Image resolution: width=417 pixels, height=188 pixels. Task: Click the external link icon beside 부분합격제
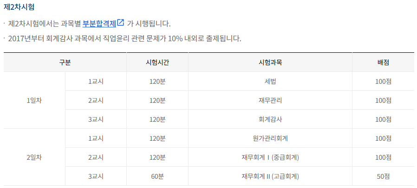point(121,23)
